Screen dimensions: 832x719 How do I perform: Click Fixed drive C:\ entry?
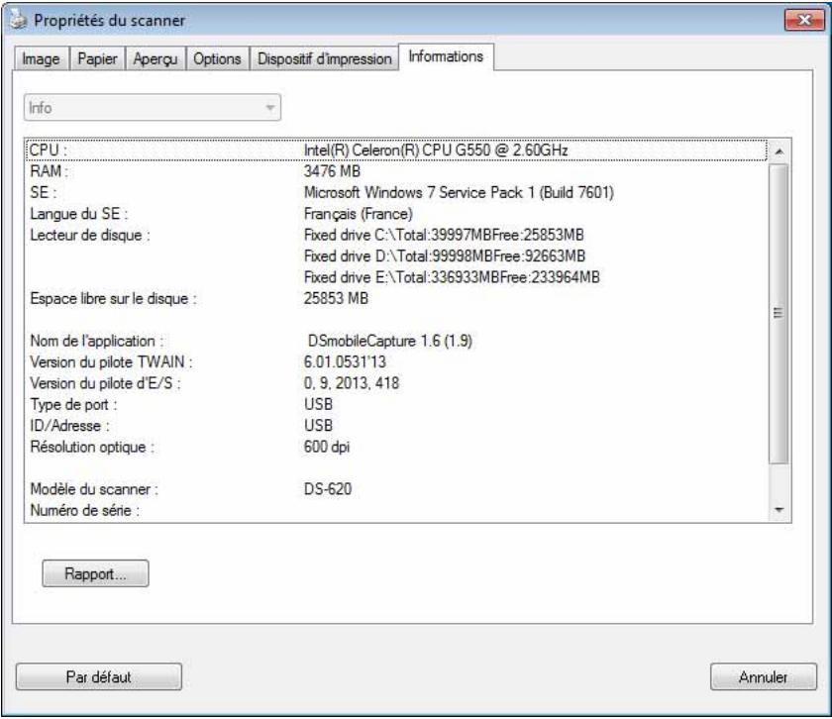(x=444, y=235)
